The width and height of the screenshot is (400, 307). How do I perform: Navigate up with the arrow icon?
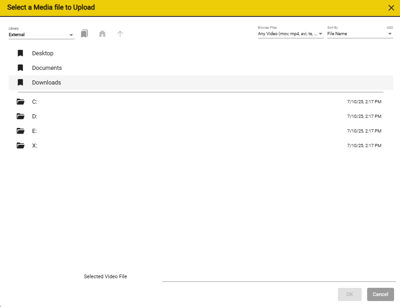coord(120,34)
